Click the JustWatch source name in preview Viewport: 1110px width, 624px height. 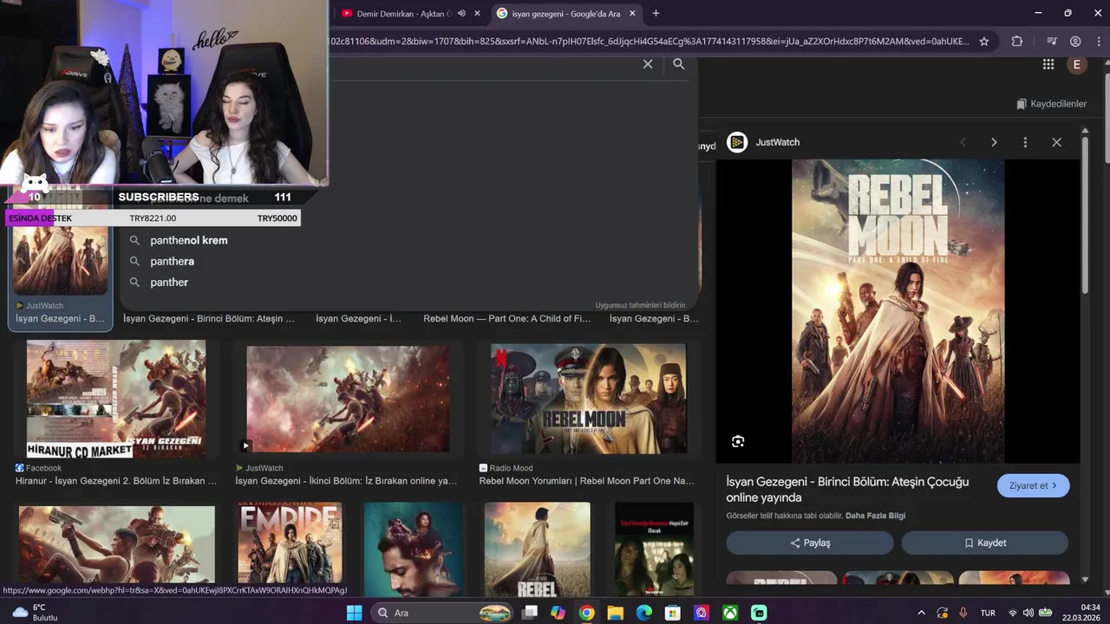[778, 142]
